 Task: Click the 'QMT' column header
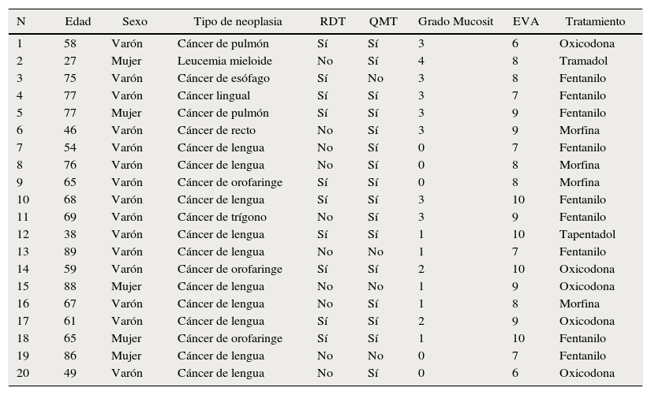(383, 22)
